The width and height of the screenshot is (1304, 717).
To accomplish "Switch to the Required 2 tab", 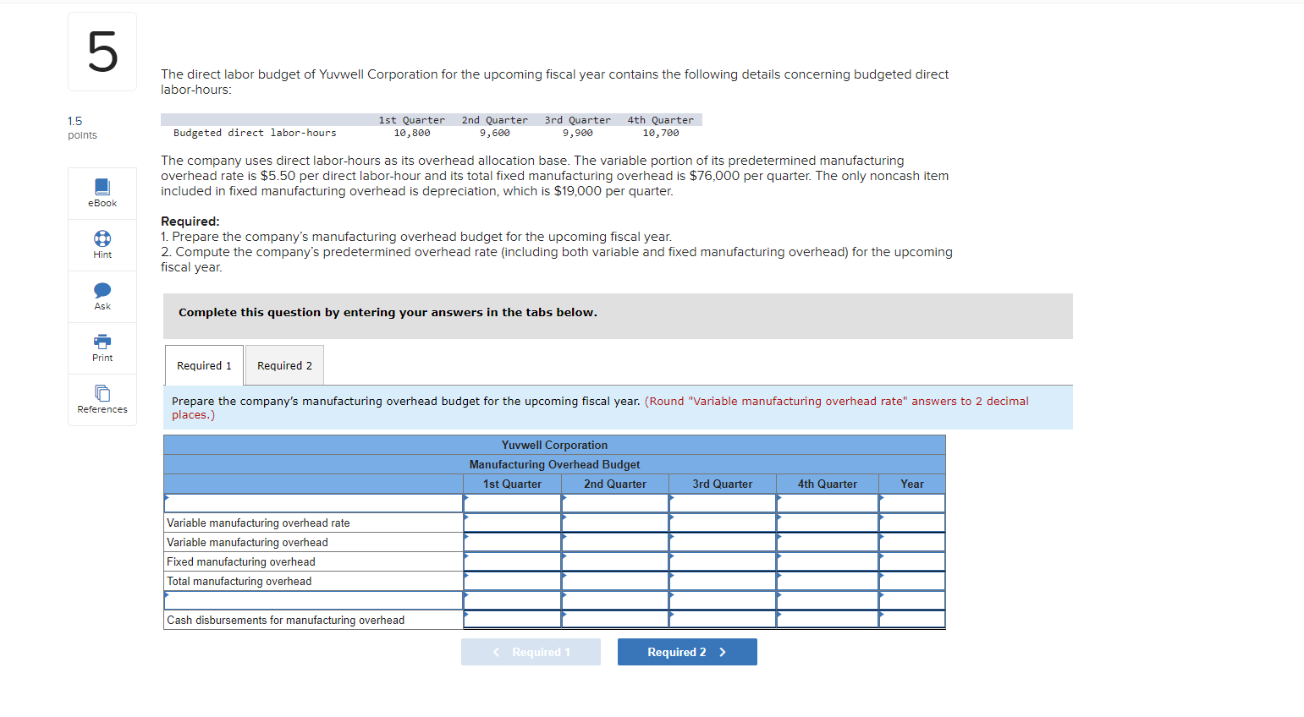I will pyautogui.click(x=284, y=364).
